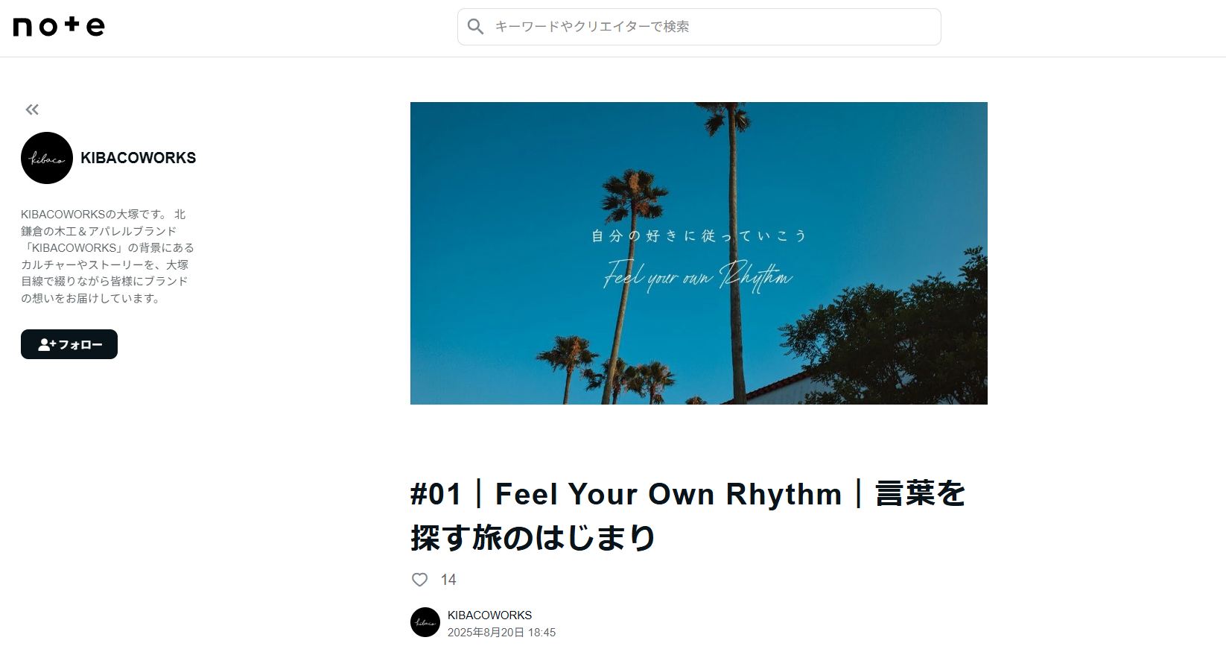Focus the keyword and creator search field
The width and height of the screenshot is (1226, 646).
pos(699,27)
